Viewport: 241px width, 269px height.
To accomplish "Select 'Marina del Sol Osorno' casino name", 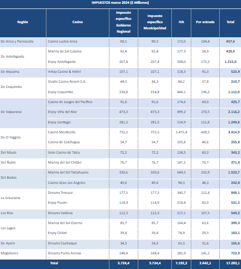I will pyautogui.click(x=65, y=223).
